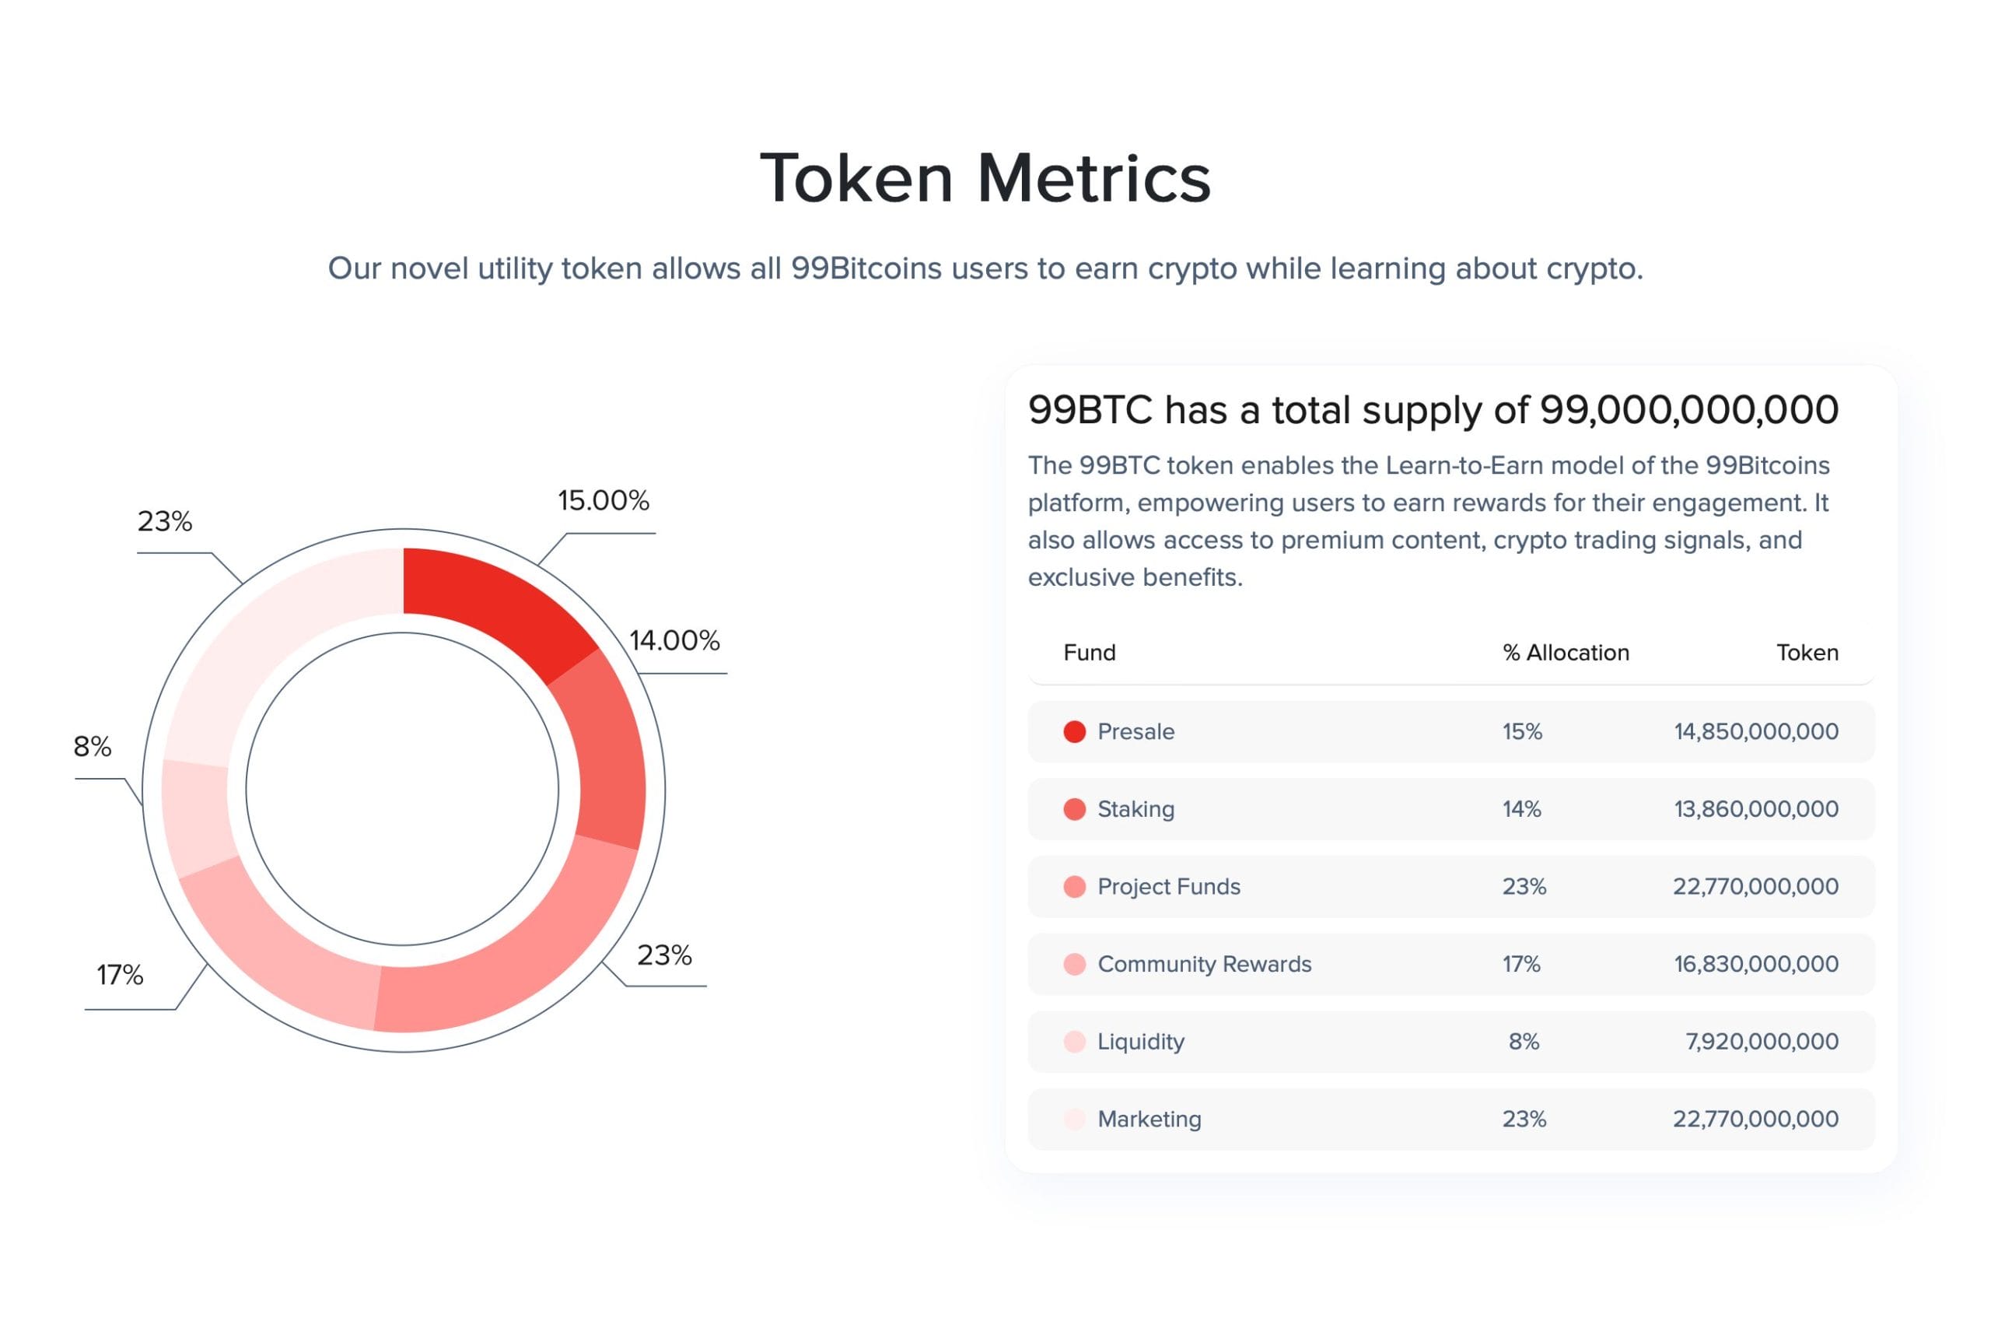Click the % Allocation column header
This screenshot has height=1328, width=1991.
pyautogui.click(x=1566, y=652)
